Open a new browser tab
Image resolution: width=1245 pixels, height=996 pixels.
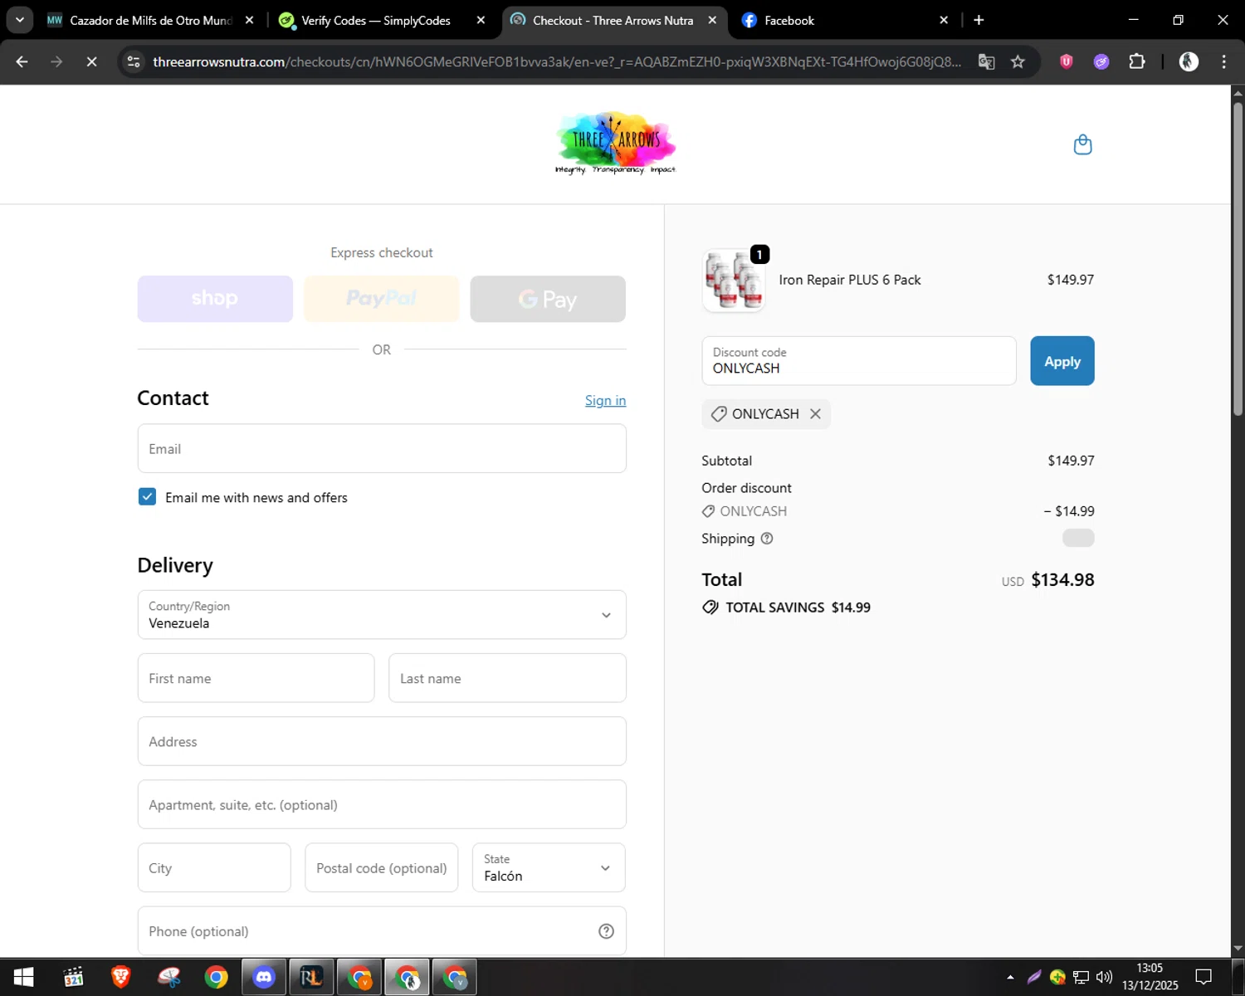(979, 20)
